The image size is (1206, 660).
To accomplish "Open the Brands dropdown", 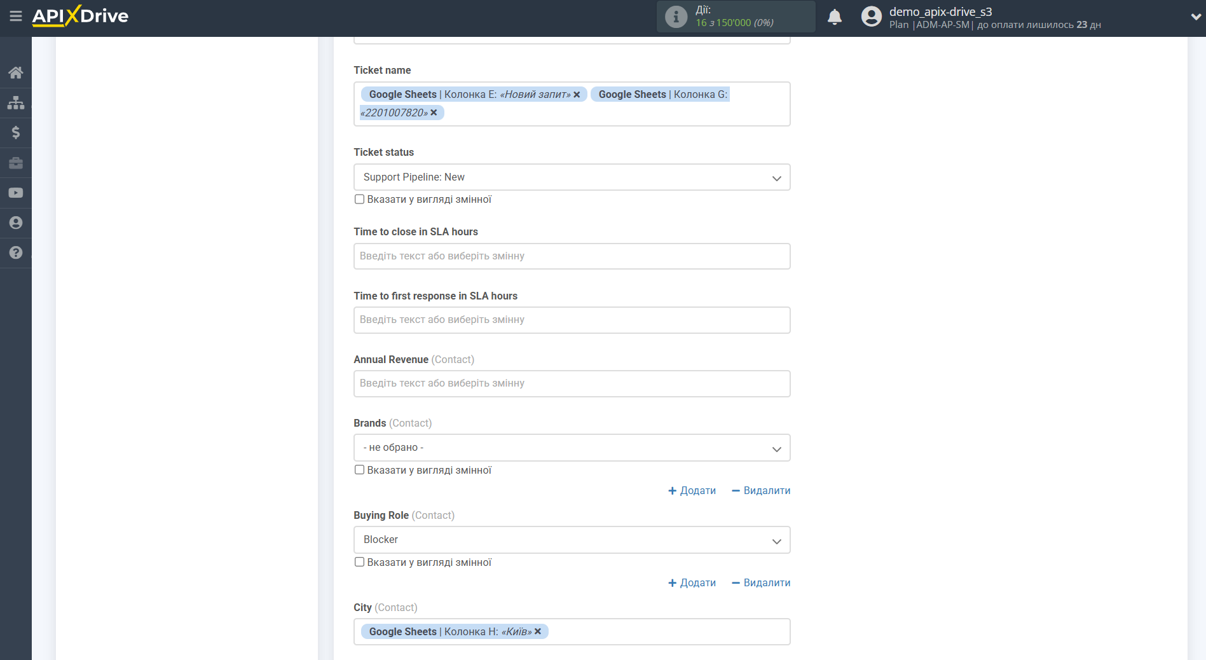I will (572, 448).
